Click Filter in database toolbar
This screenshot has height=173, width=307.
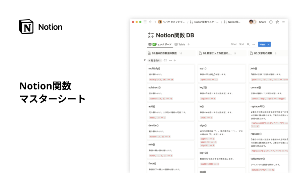click(234, 44)
